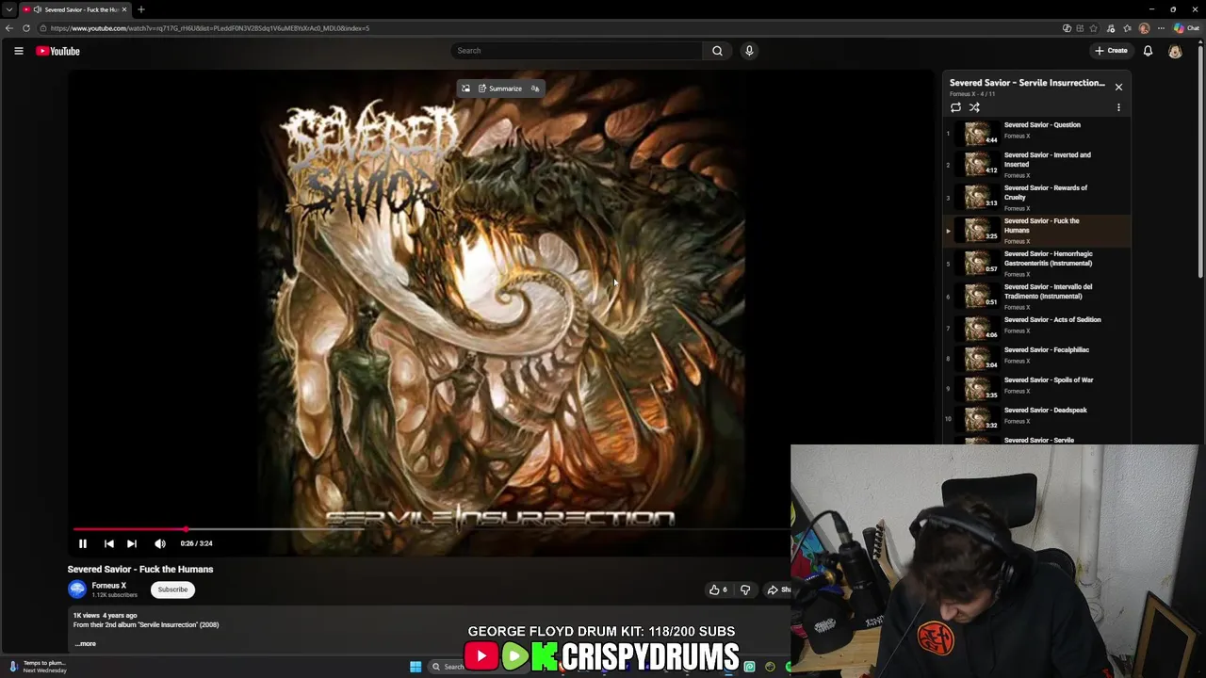Go back in browser history
Screen dimensions: 1206x678
tap(9, 28)
